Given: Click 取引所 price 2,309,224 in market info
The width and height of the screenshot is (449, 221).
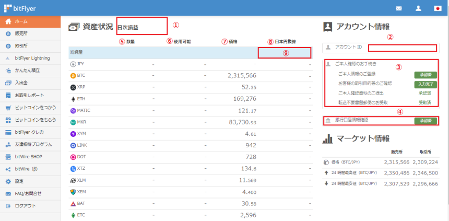Looking at the screenshot, I should point(425,162).
